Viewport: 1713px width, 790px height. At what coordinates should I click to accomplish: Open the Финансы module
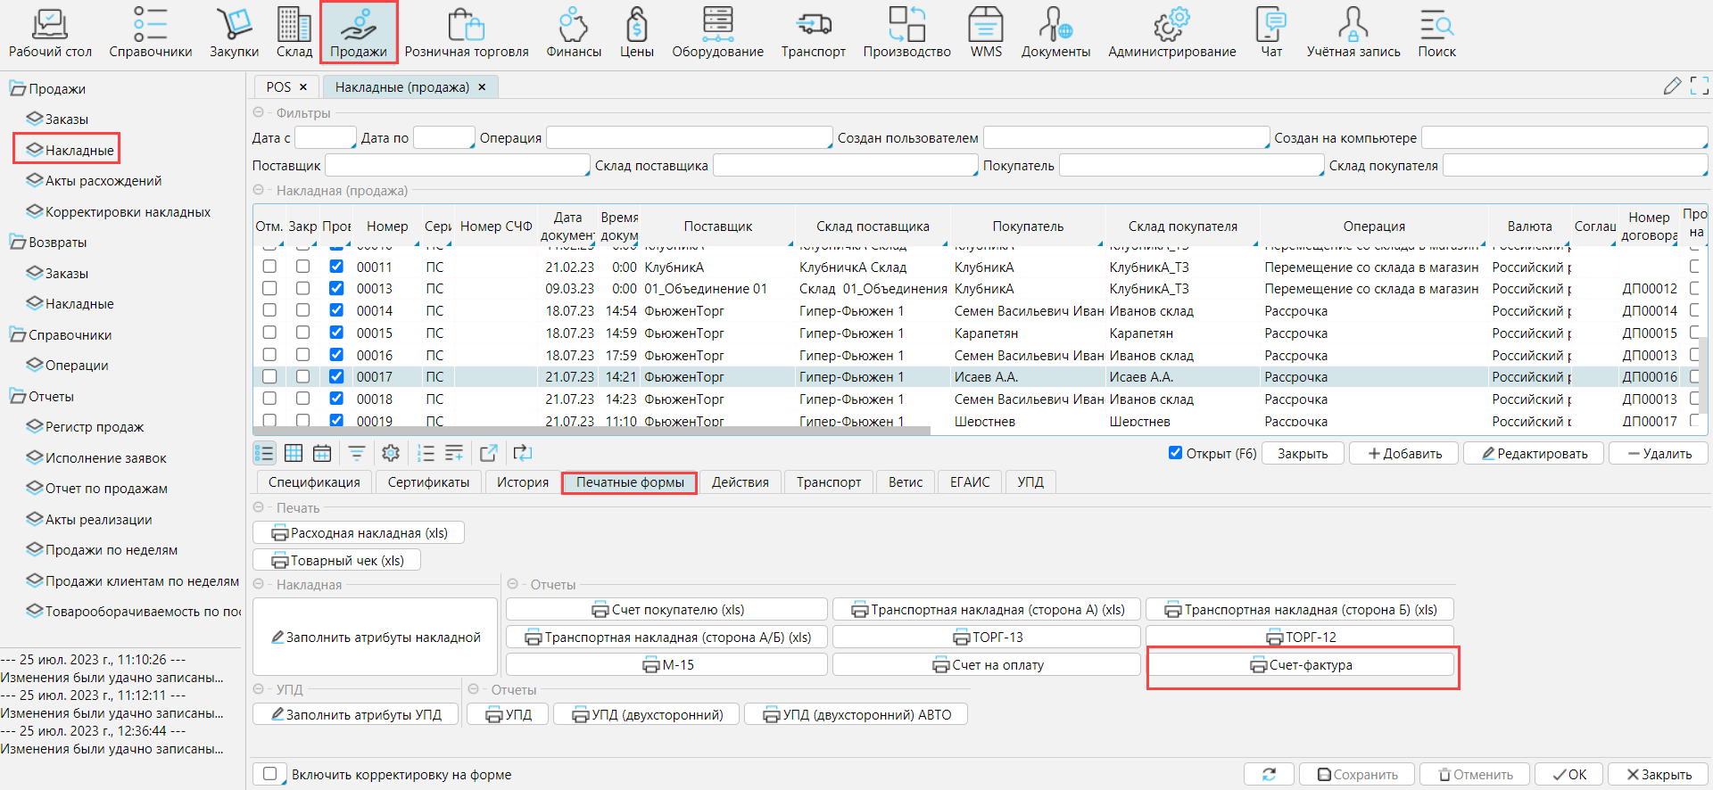tap(573, 33)
